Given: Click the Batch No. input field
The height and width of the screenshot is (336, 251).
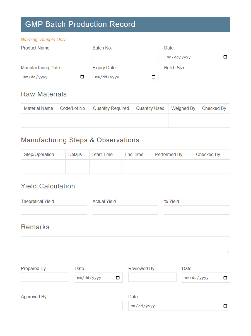Looking at the screenshot, I should [125, 56].
